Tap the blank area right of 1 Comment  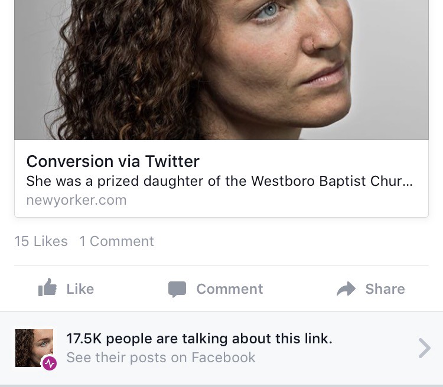[291, 241]
